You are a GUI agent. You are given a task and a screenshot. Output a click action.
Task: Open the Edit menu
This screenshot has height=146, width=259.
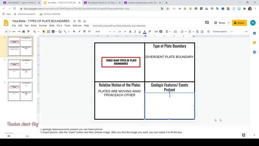pos(20,26)
